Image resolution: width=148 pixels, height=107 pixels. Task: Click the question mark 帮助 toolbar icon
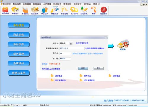tap(94, 11)
